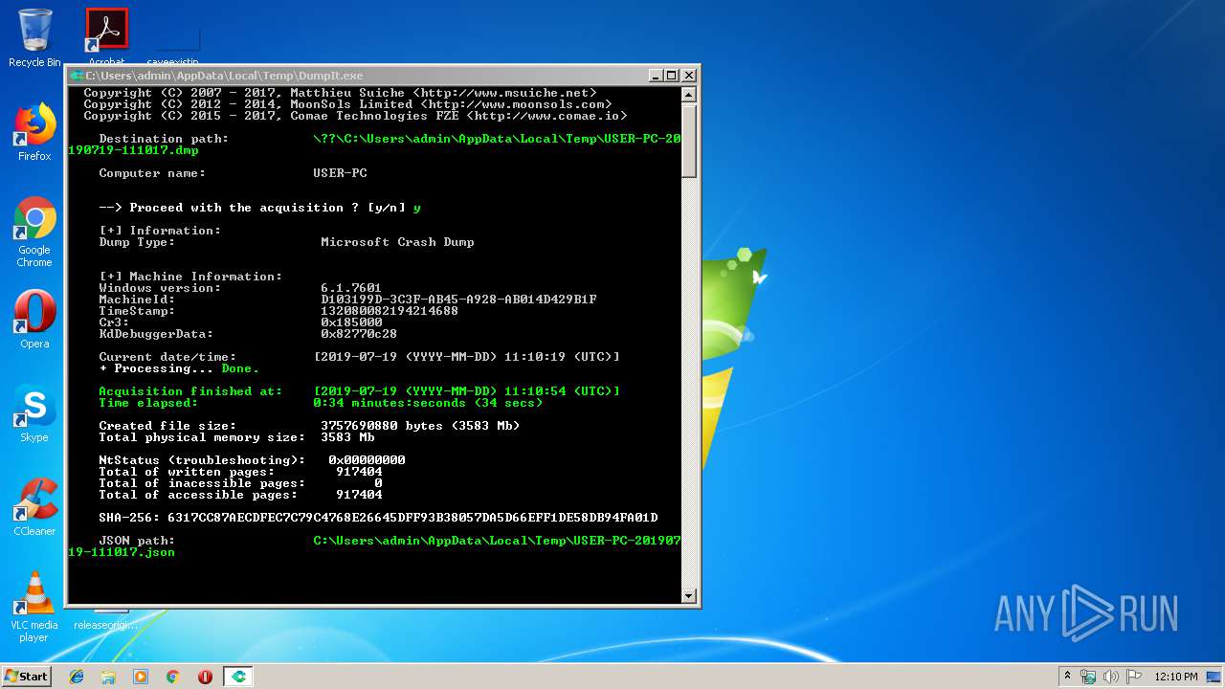Show hidden system tray icons

click(x=1067, y=677)
